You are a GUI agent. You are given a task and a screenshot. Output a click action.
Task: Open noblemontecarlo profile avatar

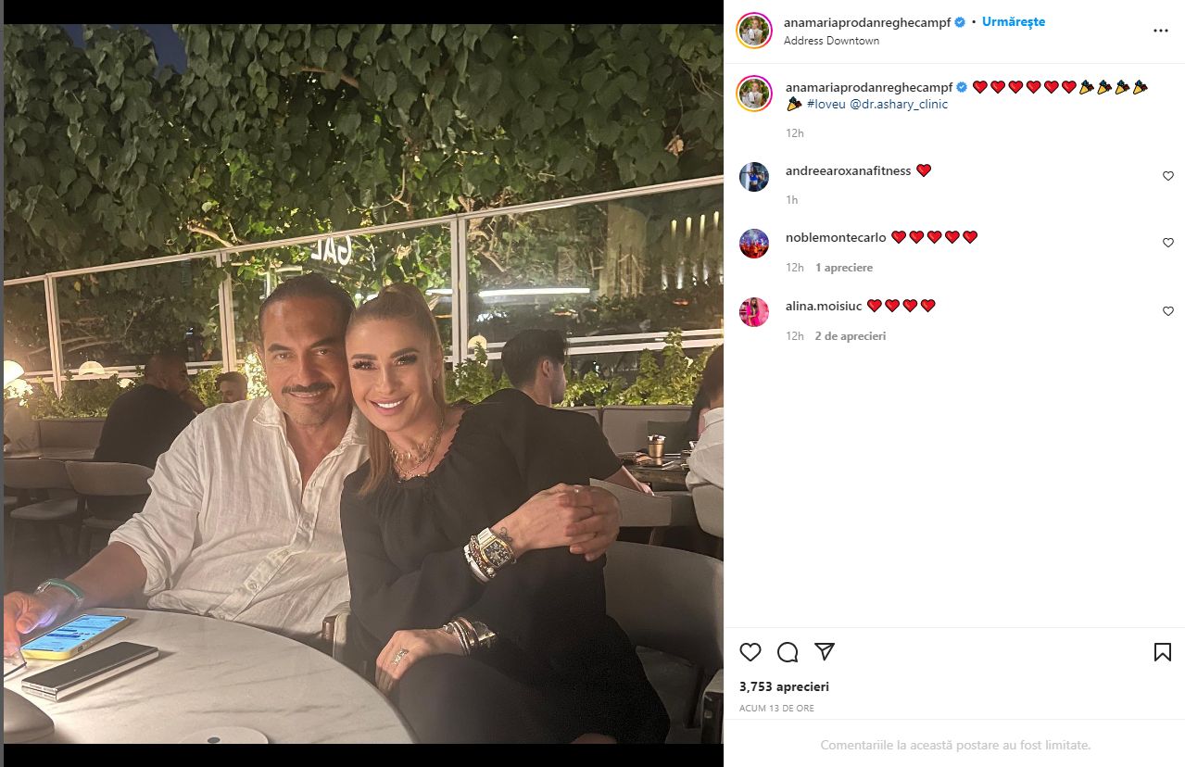tap(754, 244)
